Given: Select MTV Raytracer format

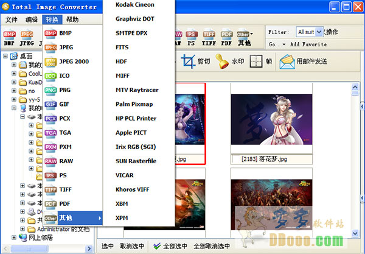Looking at the screenshot, I should [x=139, y=90].
